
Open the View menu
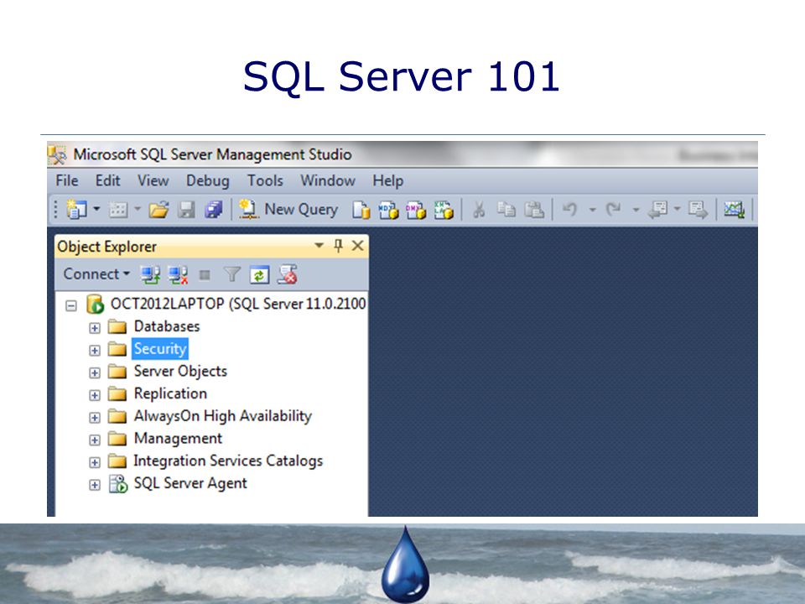153,181
